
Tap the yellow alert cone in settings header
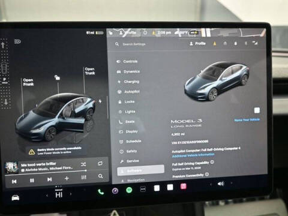coord(215,43)
